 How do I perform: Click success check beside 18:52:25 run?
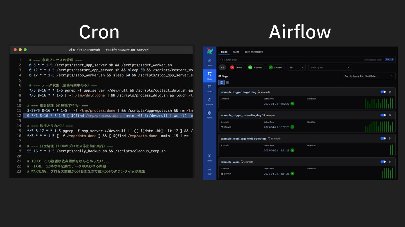coord(292,127)
